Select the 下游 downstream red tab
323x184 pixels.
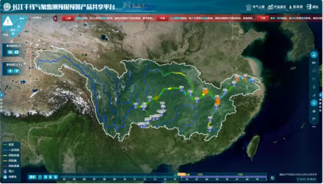tap(263, 18)
